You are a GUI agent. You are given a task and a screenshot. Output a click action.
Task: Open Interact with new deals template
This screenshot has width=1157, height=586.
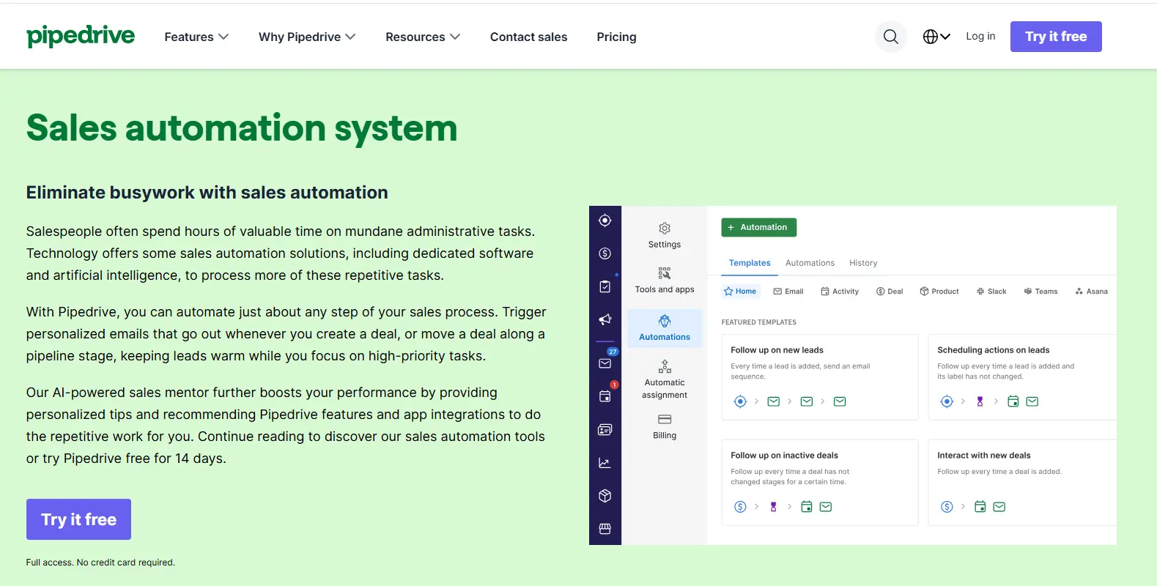click(1022, 483)
